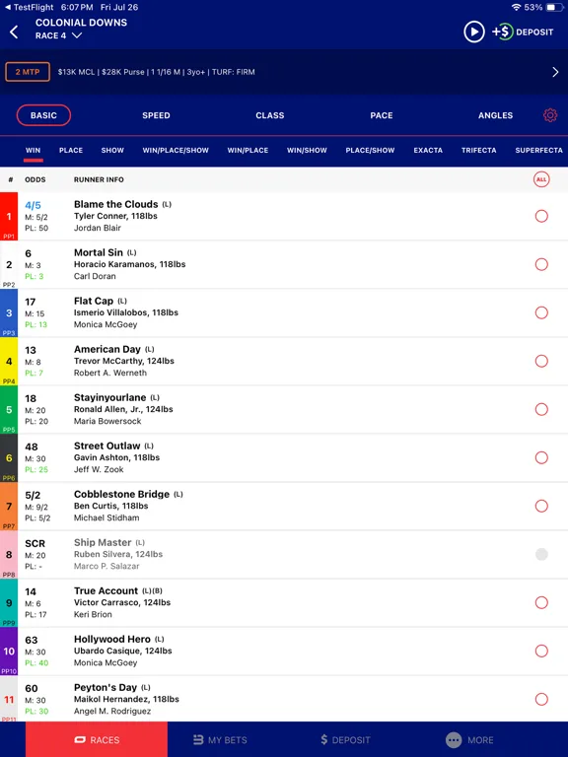568x757 pixels.
Task: Tap trainer Michael Stidham
Action: point(106,518)
